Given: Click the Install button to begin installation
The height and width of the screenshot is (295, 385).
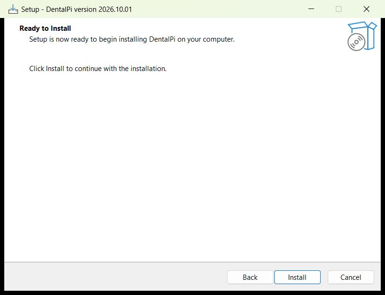Looking at the screenshot, I should pos(297,277).
